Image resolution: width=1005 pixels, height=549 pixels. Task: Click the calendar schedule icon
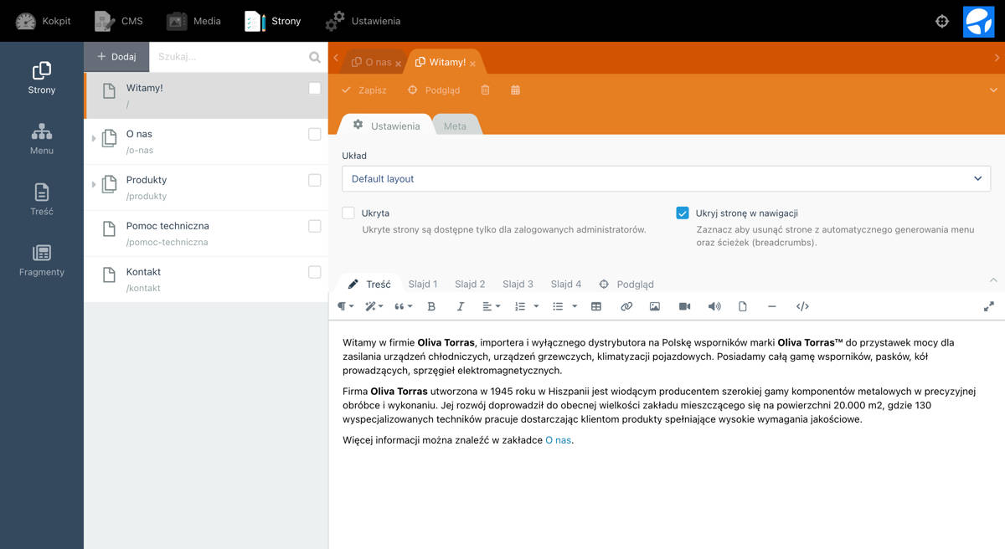tap(515, 90)
